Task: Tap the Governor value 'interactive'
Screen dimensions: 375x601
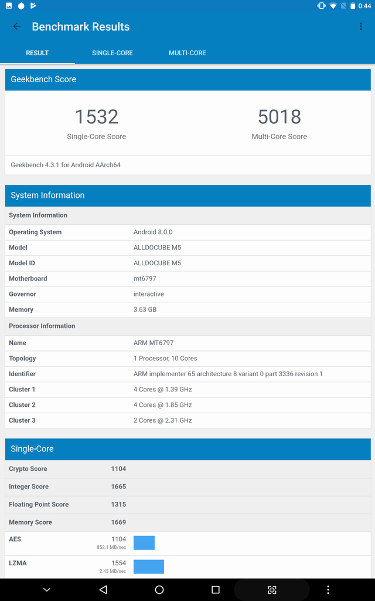Action: coord(148,294)
